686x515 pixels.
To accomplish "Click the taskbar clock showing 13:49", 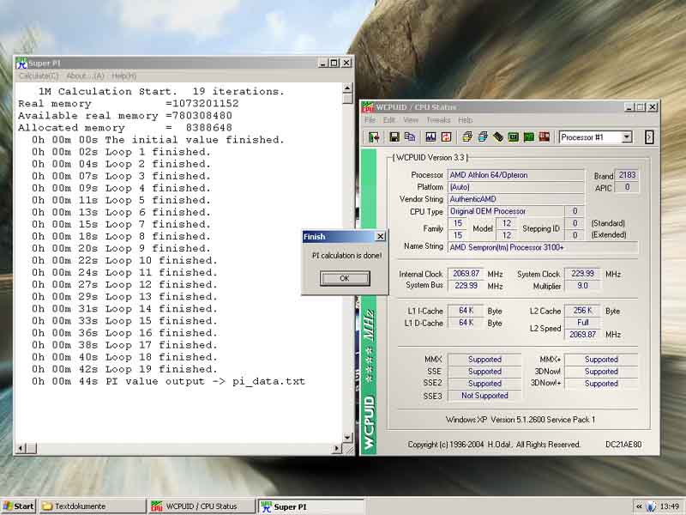I will [670, 506].
